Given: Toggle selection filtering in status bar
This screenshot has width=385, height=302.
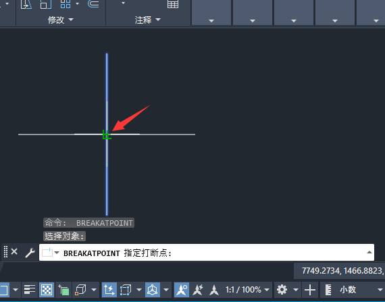Looking at the screenshot, I should pyautogui.click(x=126, y=290).
